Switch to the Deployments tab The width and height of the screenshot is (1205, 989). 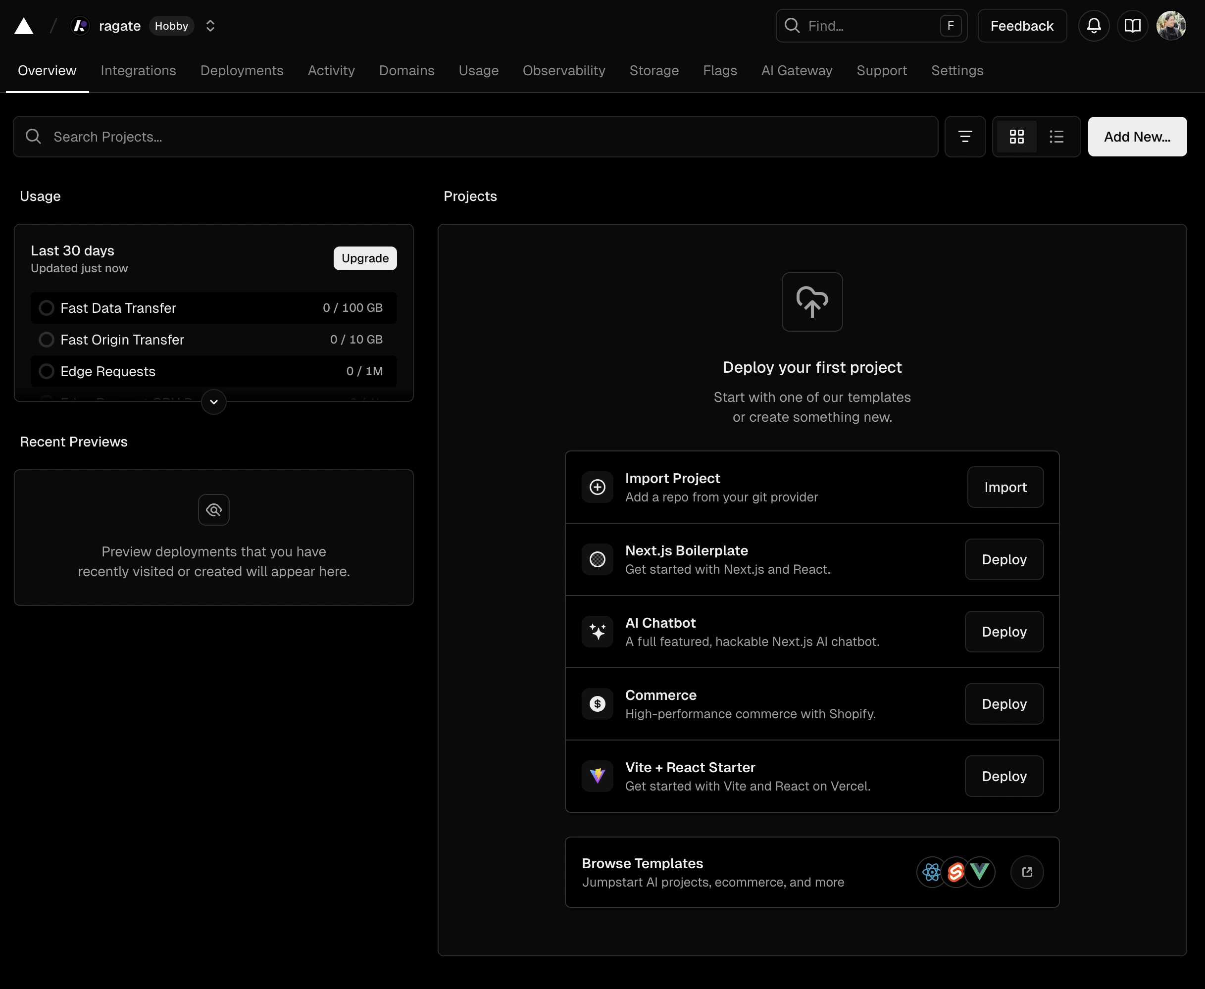point(242,71)
